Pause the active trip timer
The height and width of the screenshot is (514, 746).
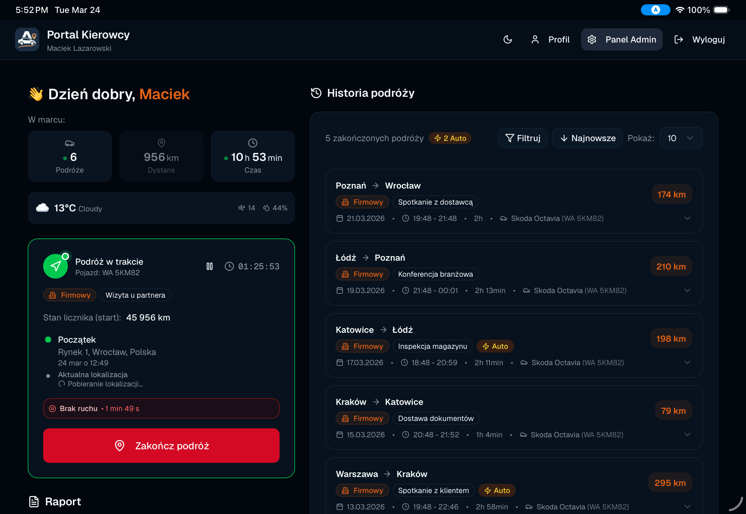(x=209, y=266)
